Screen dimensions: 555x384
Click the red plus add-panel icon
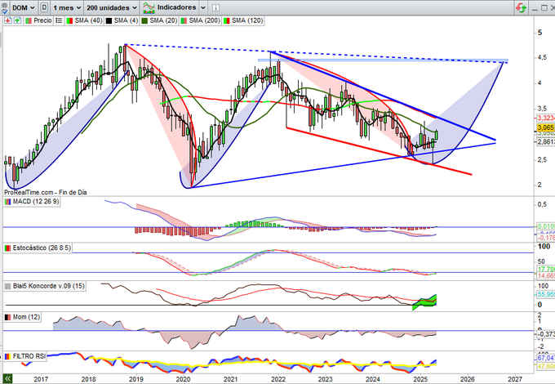tap(7, 20)
